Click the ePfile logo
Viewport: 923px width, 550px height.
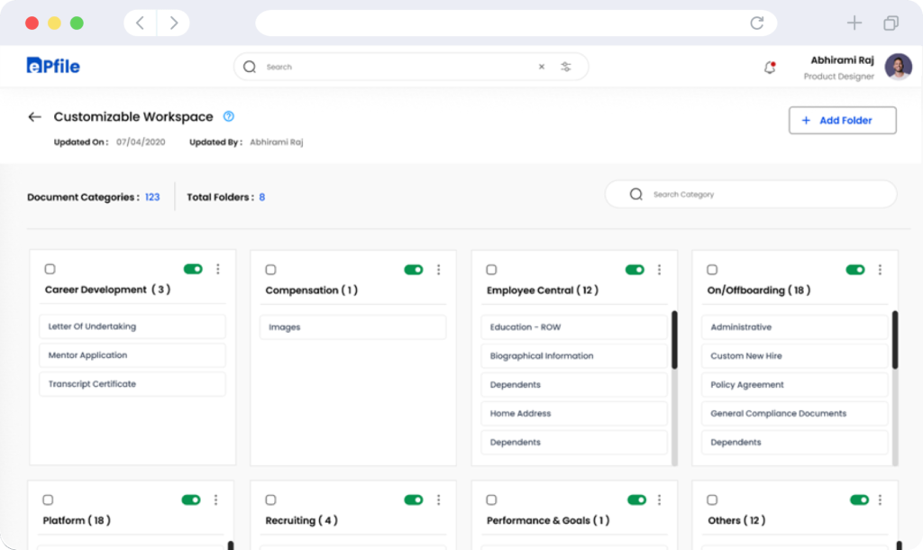click(52, 66)
